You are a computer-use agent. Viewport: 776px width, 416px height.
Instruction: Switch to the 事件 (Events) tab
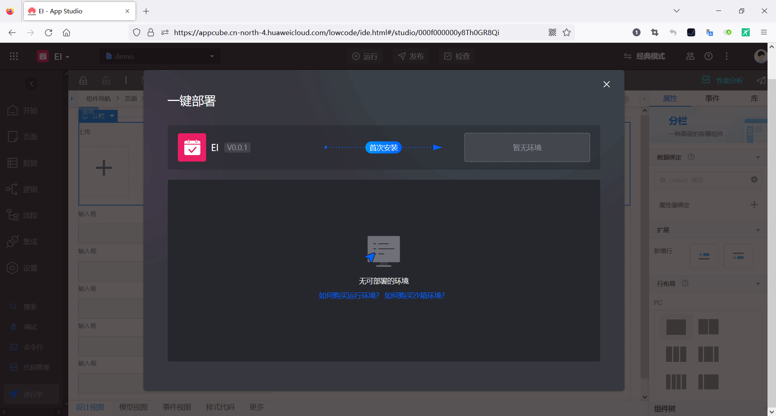click(x=713, y=98)
